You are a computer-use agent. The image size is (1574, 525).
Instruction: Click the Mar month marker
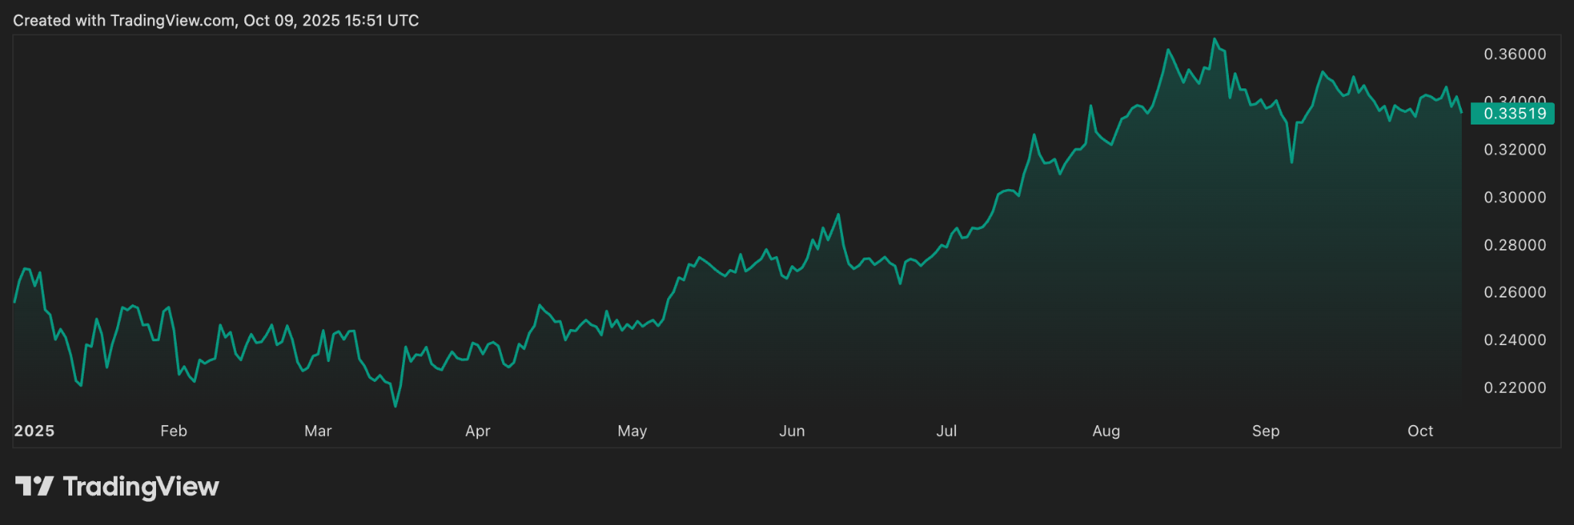317,431
